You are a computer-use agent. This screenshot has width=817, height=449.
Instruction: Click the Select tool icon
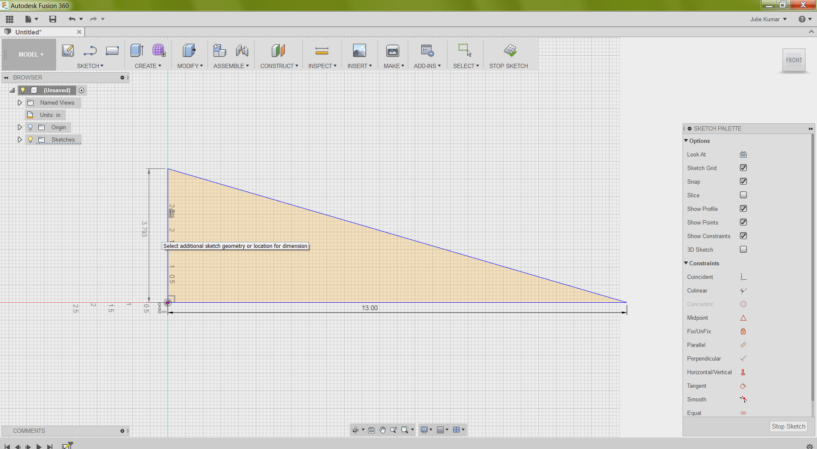(465, 51)
